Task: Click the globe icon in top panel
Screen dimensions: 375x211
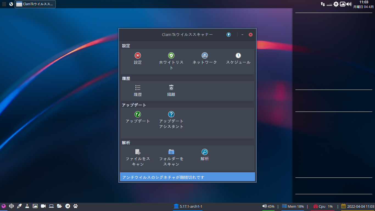Action: (11, 4)
